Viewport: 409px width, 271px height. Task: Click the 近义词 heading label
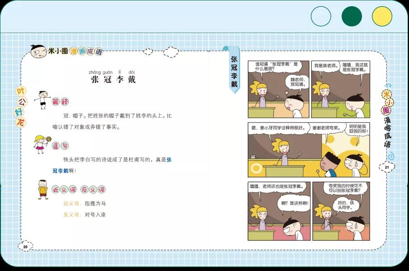63,190
